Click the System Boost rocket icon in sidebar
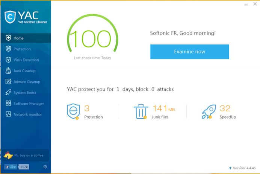The width and height of the screenshot is (260, 174). [x=8, y=92]
